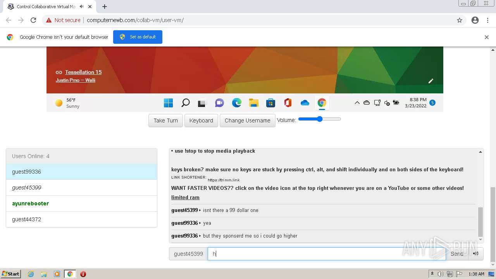Open the Chrome three-dot menu
This screenshot has height=279, width=496.
487,20
